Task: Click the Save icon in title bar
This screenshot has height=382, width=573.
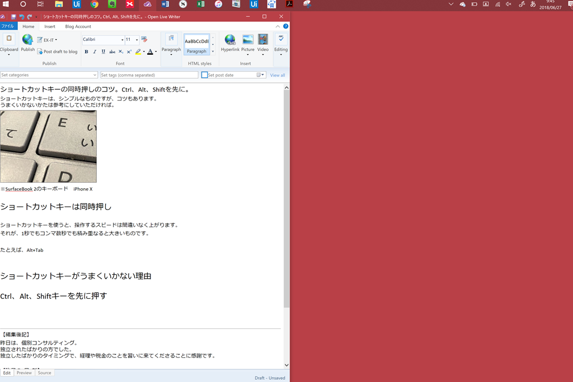Action: tap(13, 17)
